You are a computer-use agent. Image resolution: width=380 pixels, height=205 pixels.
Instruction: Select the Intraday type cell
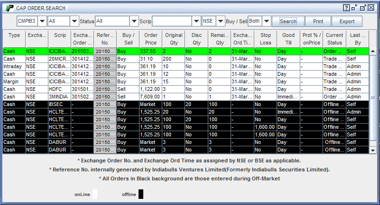point(14,66)
